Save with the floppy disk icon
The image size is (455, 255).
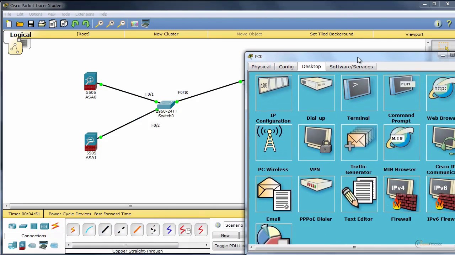pyautogui.click(x=31, y=24)
